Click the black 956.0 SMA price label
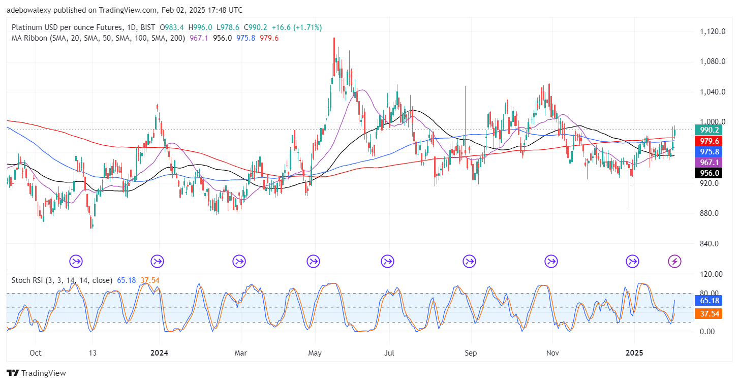Image resolution: width=739 pixels, height=384 pixels. click(x=707, y=173)
